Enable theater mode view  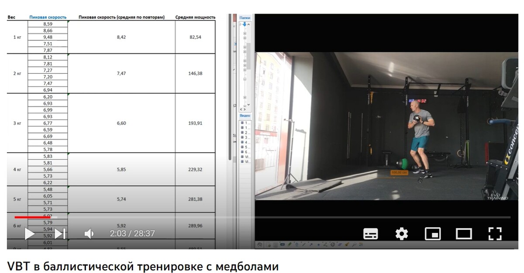pyautogui.click(x=464, y=234)
